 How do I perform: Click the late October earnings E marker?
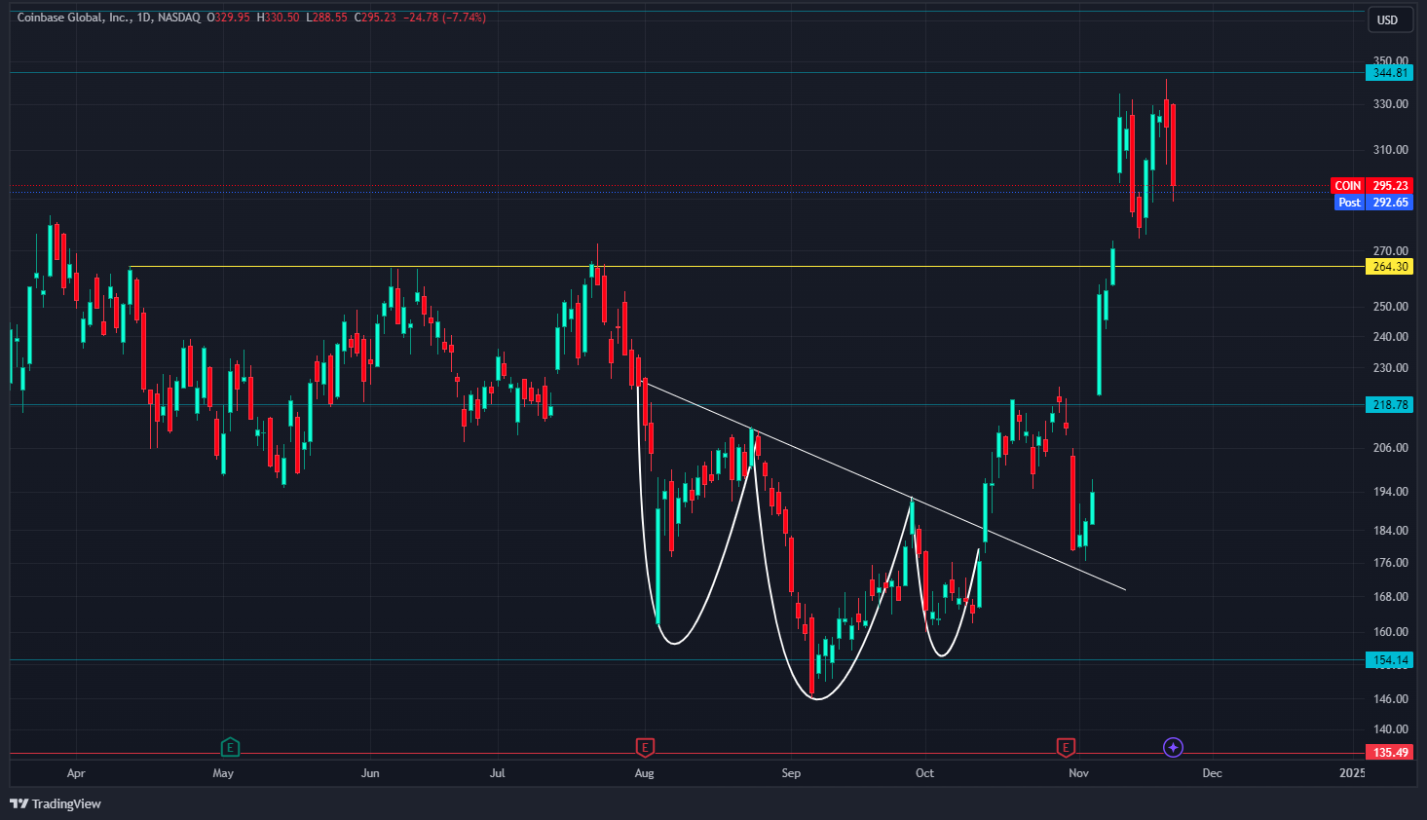click(x=1066, y=748)
